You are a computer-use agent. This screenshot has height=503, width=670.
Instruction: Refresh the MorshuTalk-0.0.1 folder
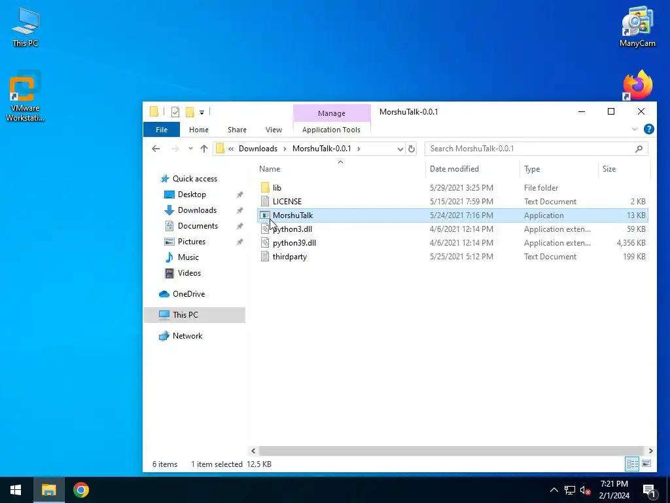(411, 149)
